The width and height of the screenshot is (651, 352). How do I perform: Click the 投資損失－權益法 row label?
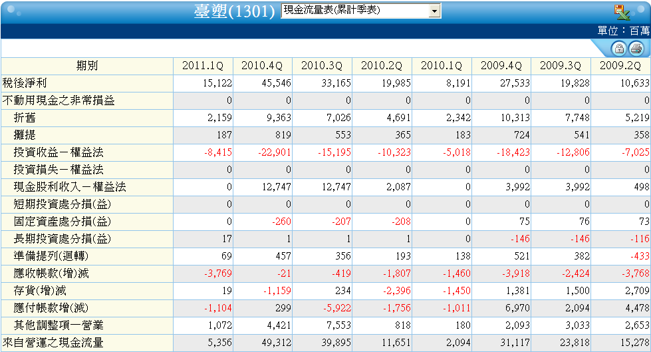[x=59, y=170]
